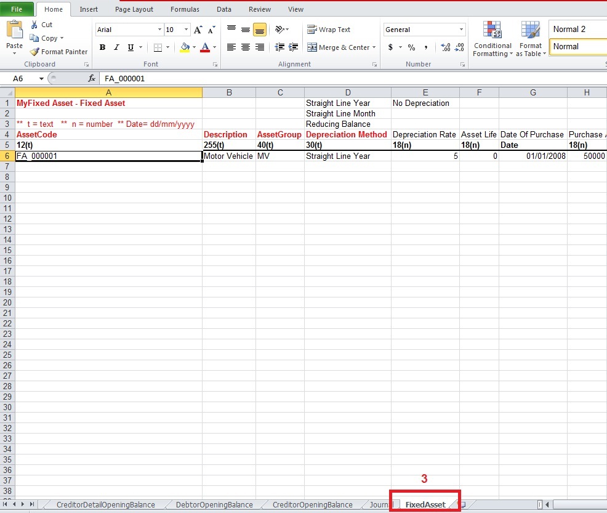The width and height of the screenshot is (607, 513).
Task: Toggle Wrap Text on selected cell
Action: click(x=329, y=30)
